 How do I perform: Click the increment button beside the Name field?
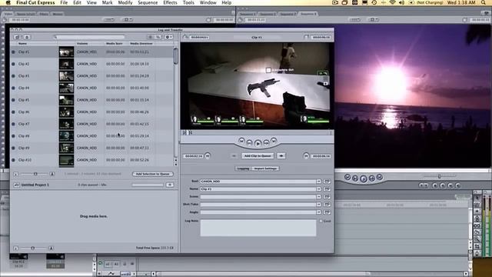(327, 189)
